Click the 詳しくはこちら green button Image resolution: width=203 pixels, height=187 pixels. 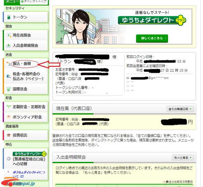(x=152, y=38)
